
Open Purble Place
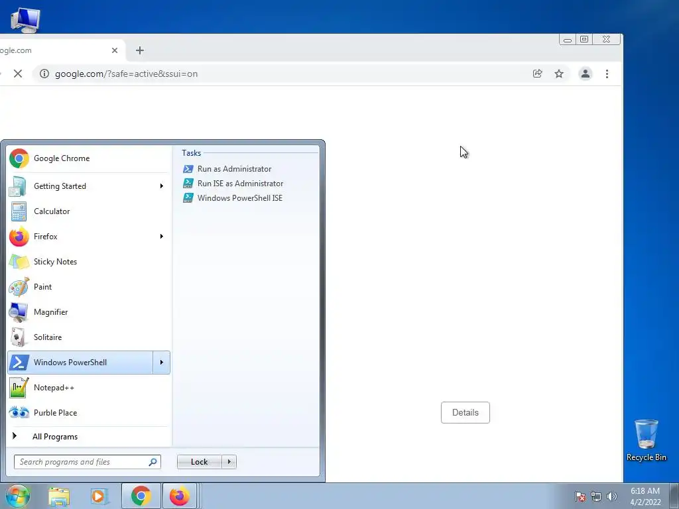click(x=88, y=412)
